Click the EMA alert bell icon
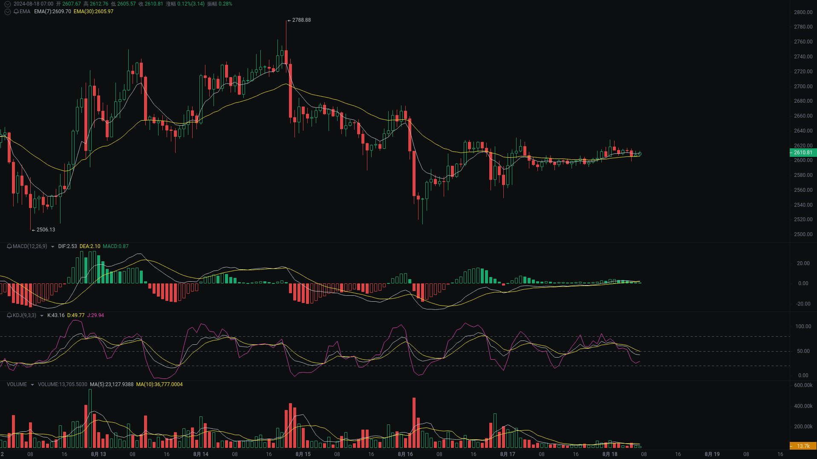Viewport: 817px width, 459px height. coord(16,12)
